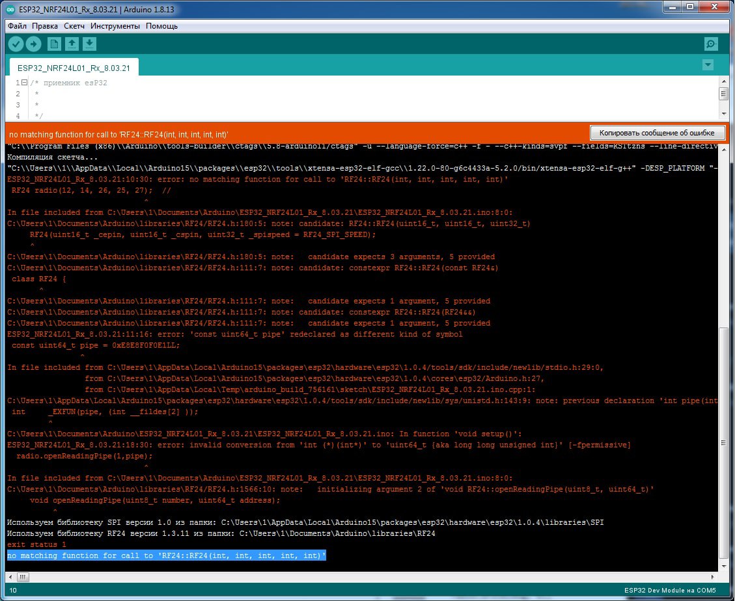This screenshot has height=601, width=750.
Task: Click the 'RF24 radio(12, 14, 26, 25, 27);' line
Action: (91, 190)
